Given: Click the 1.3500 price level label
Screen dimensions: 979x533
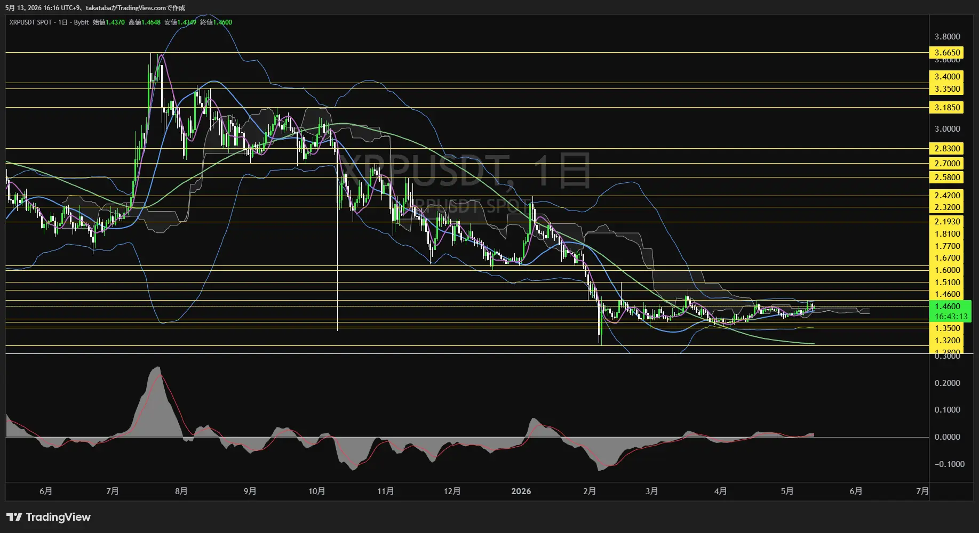Looking at the screenshot, I should [947, 328].
